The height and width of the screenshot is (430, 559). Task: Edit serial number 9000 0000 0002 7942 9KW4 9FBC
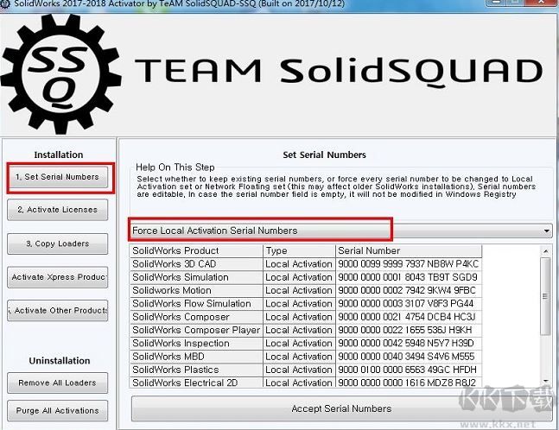coord(409,290)
